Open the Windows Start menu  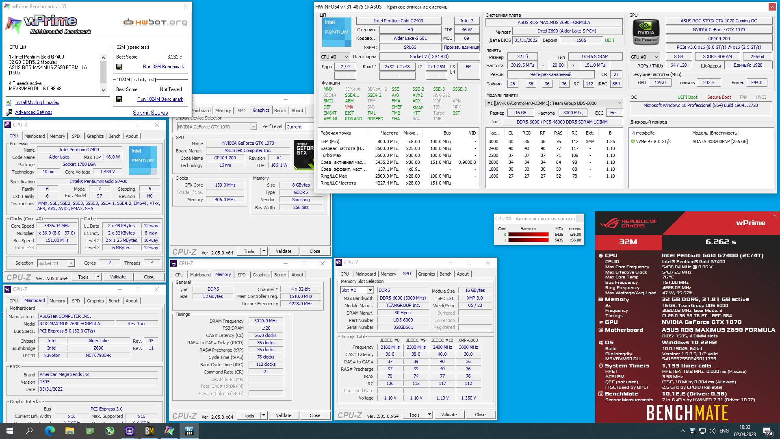[10, 431]
